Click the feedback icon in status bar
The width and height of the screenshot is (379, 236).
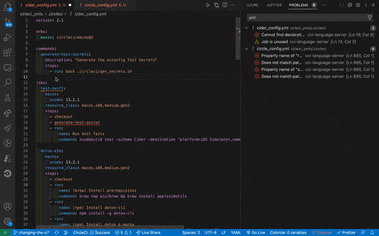click(363, 233)
